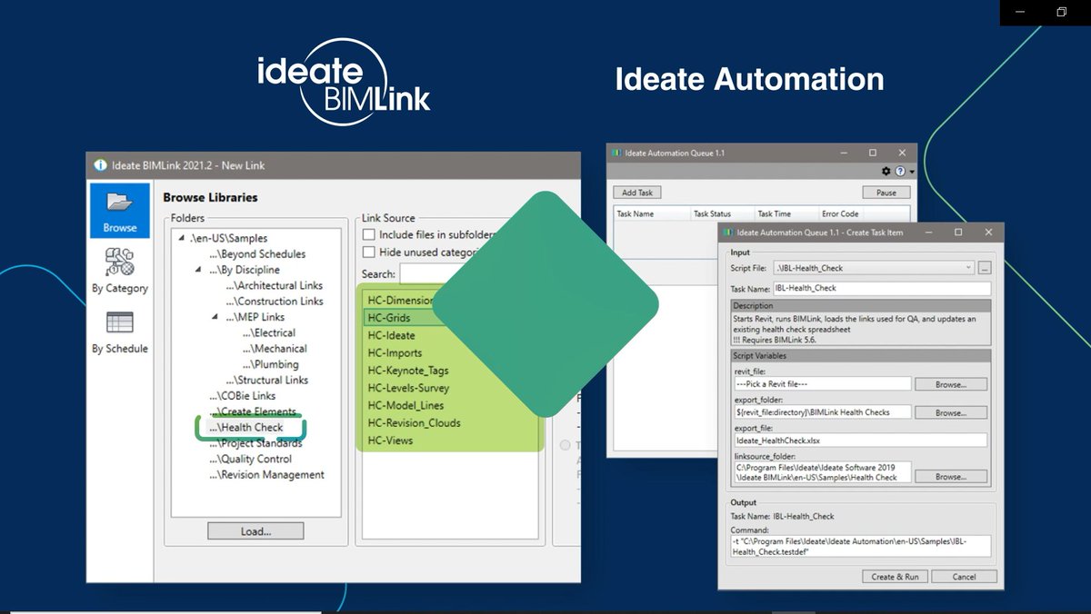This screenshot has height=614, width=1091.
Task: Click the Ideate BIMLink title bar icon
Action: (100, 165)
